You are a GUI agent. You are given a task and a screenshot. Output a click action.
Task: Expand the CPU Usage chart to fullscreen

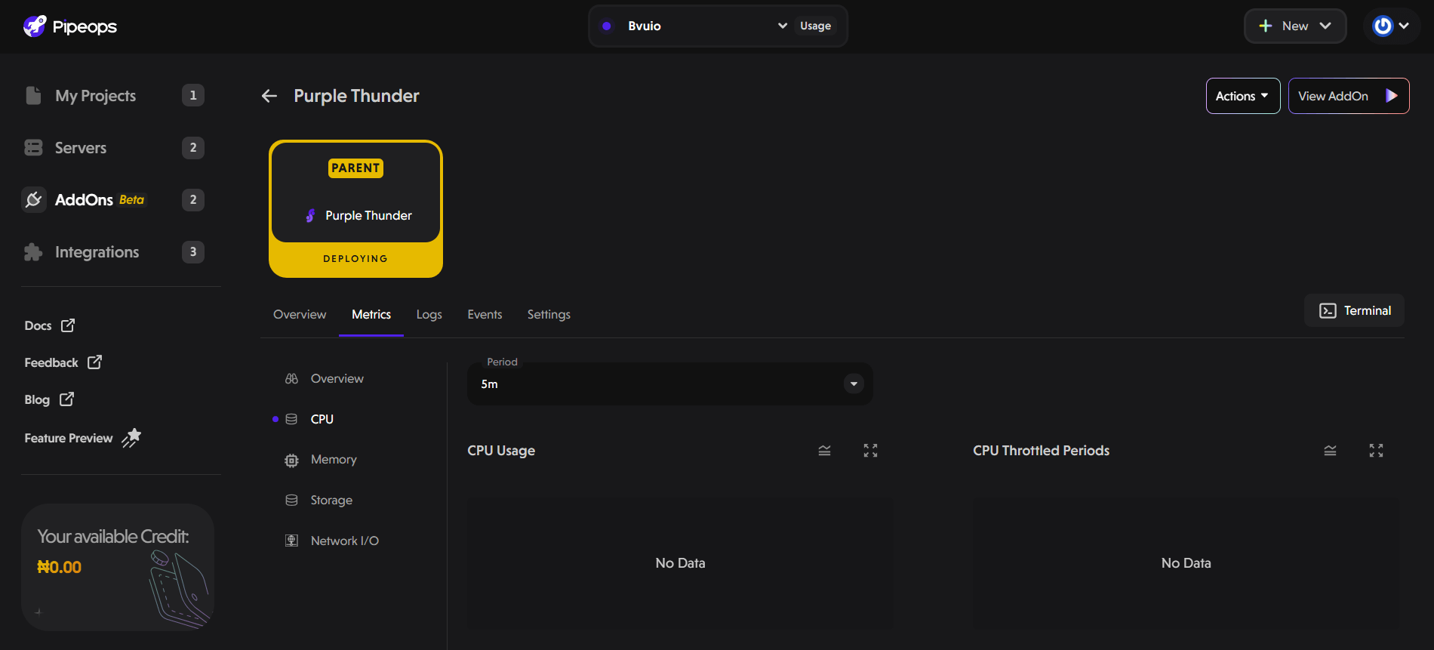click(x=870, y=451)
